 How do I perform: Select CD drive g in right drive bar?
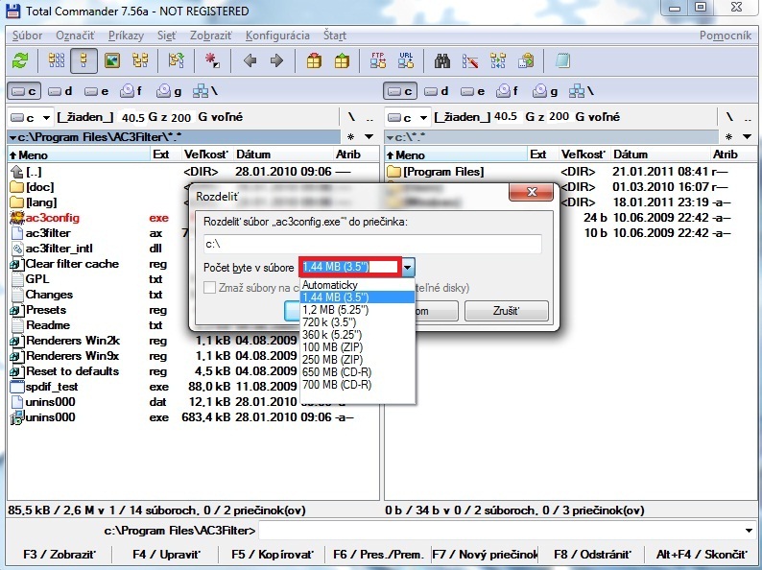coord(545,91)
